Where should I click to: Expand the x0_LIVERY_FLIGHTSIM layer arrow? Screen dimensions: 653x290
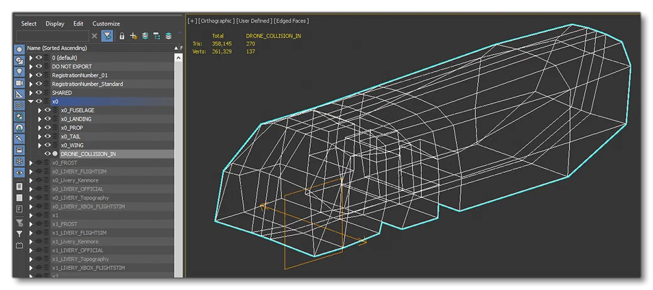31,172
